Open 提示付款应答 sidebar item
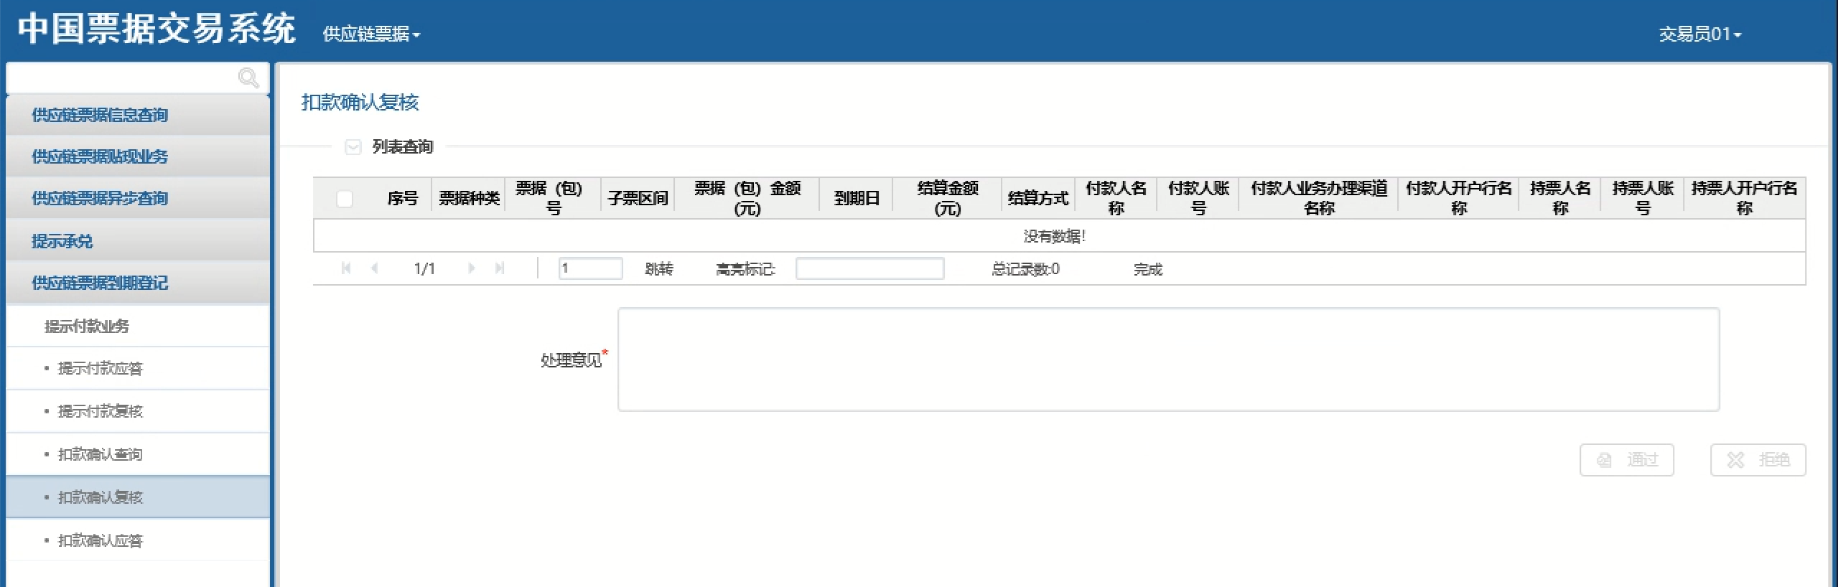 (x=138, y=368)
